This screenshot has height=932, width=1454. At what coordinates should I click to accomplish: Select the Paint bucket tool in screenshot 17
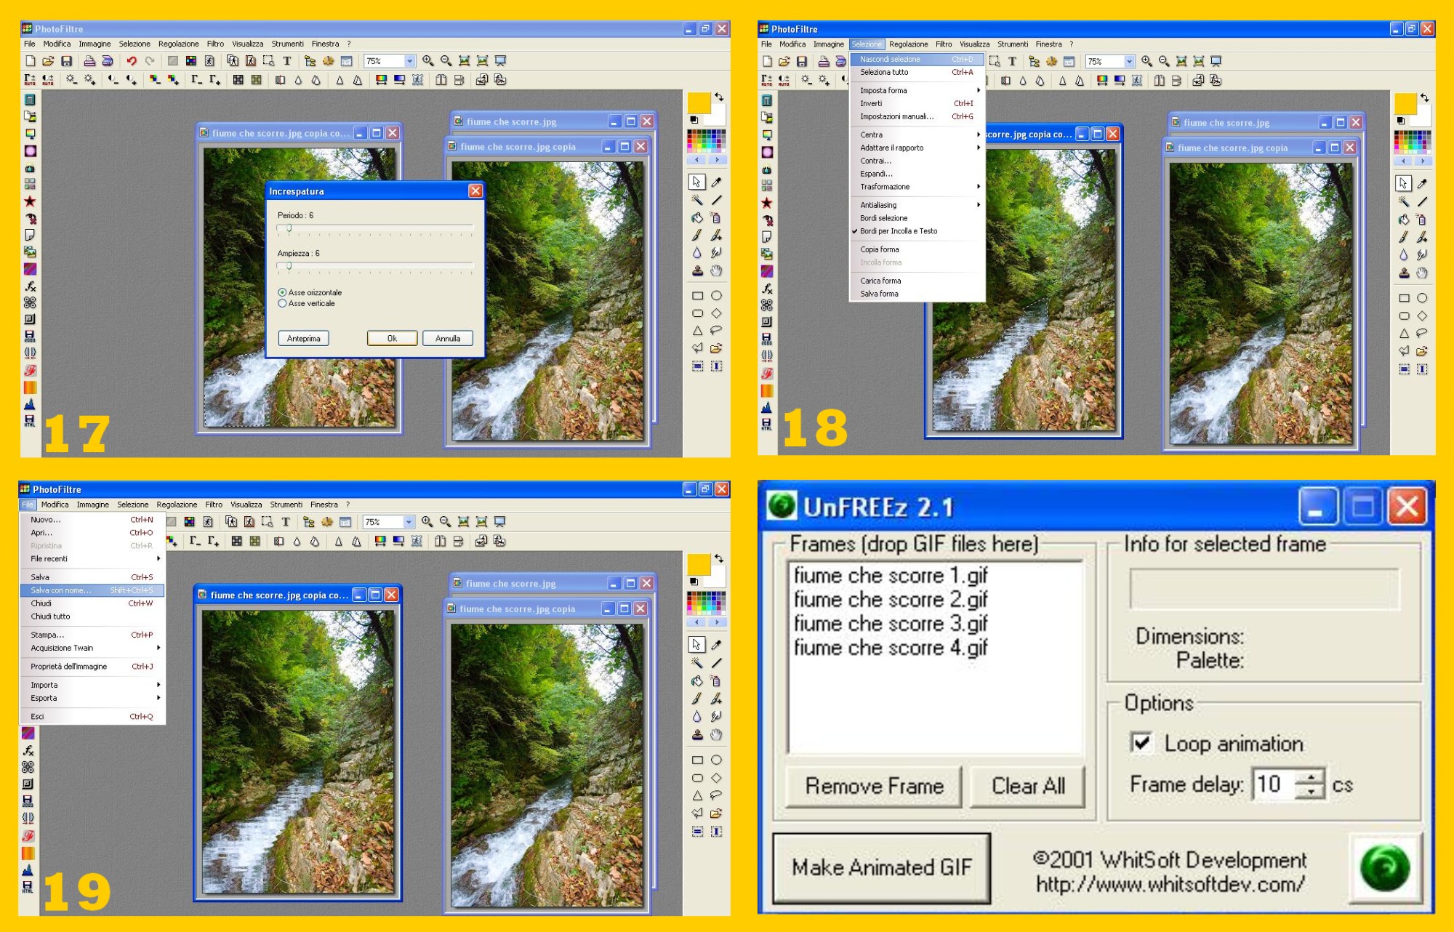point(697,217)
